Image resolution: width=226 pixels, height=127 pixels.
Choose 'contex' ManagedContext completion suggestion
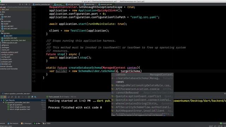coord(142,74)
